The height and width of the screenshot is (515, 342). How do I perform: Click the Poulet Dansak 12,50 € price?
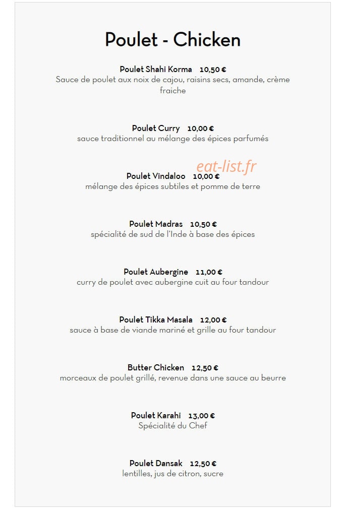click(x=203, y=464)
